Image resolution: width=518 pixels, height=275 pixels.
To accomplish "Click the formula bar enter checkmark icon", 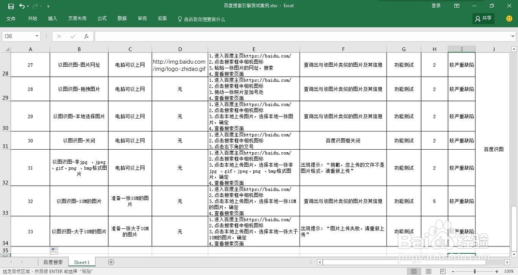I will tap(73, 36).
